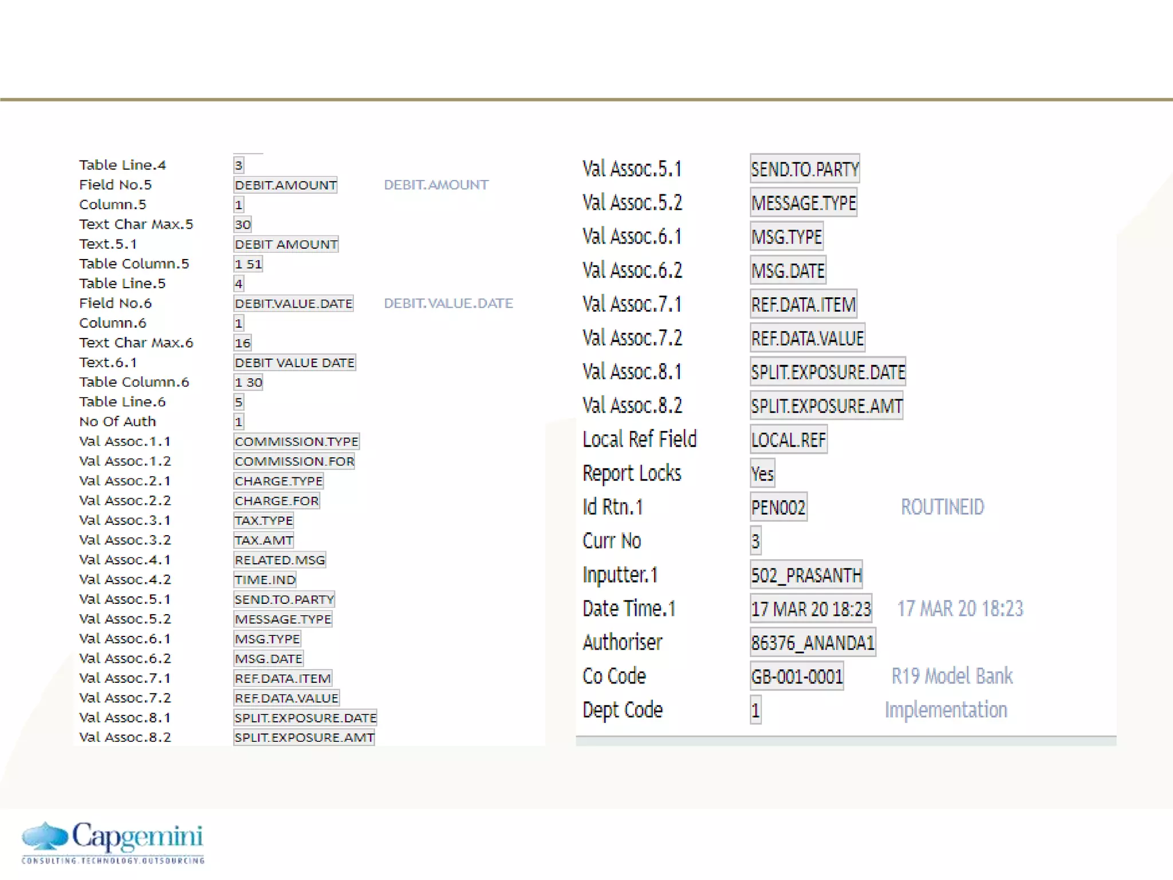Click the Id Rtn.1 PEN002 field
This screenshot has width=1173, height=880.
[779, 507]
